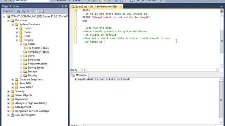The width and height of the screenshot is (225, 126).
Task: Open the active documents list arrow
Action: [221, 7]
